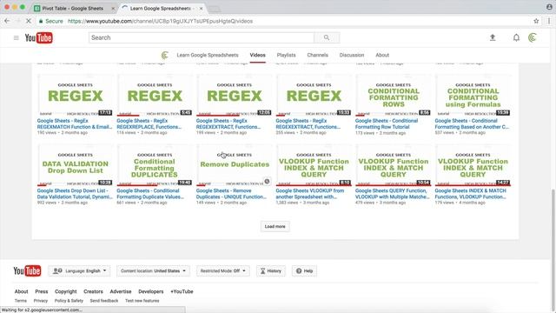This screenshot has height=313, width=556.
Task: Click the footer Press link
Action: 42,291
